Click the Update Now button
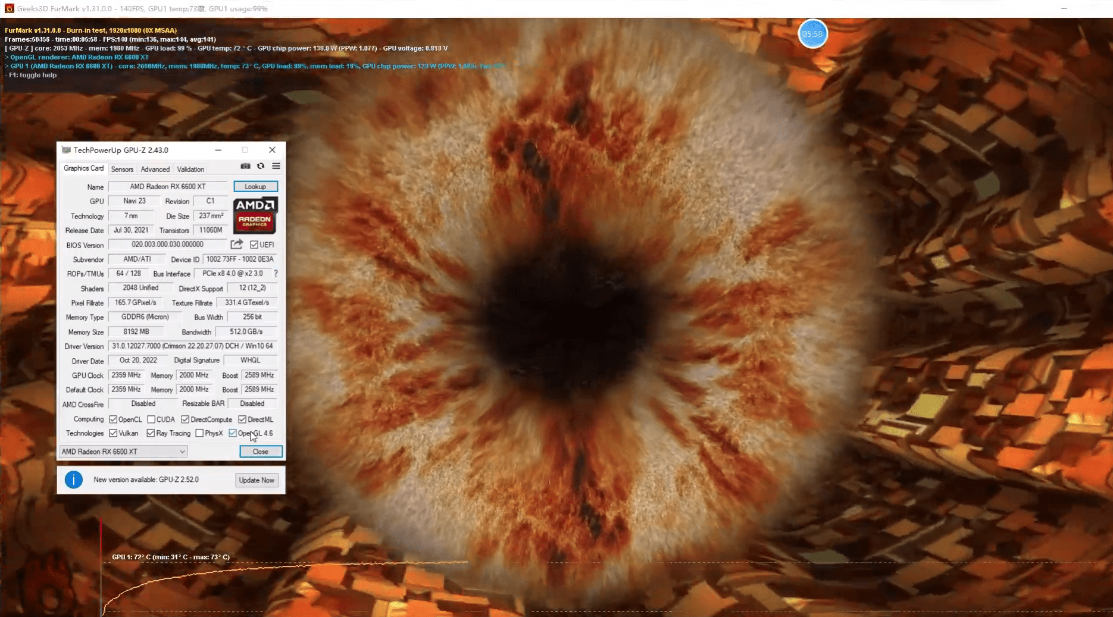 (257, 480)
